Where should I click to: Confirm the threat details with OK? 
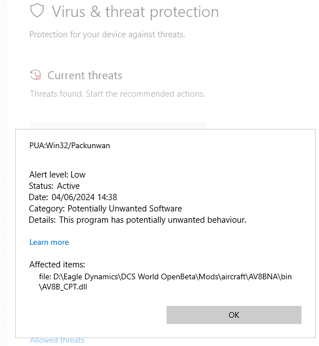tap(234, 315)
